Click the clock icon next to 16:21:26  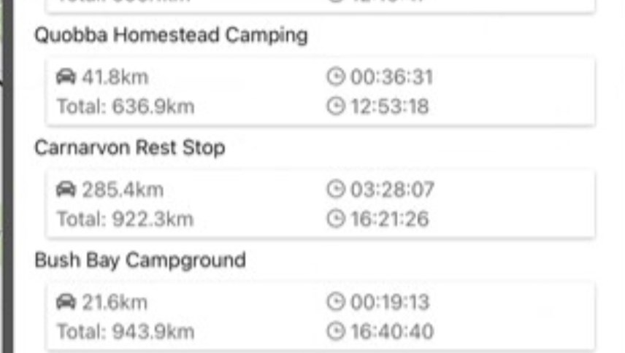[335, 219]
